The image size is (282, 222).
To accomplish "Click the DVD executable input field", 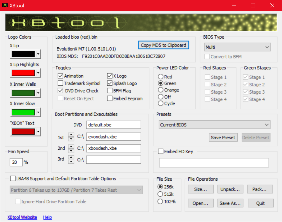I will (x=113, y=125).
